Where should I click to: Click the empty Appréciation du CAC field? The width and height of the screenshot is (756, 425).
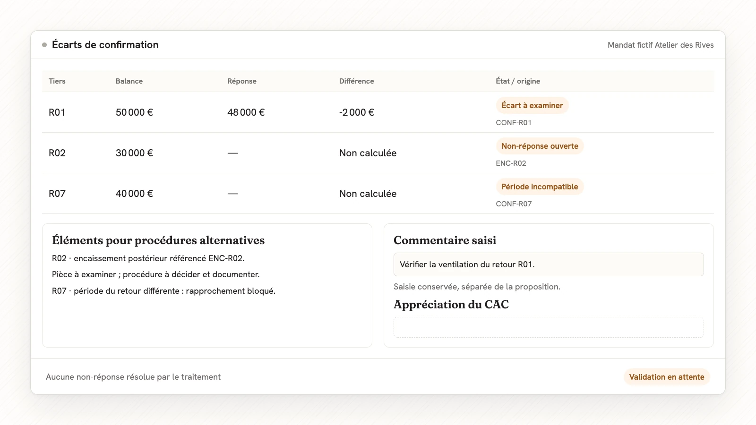coord(549,327)
